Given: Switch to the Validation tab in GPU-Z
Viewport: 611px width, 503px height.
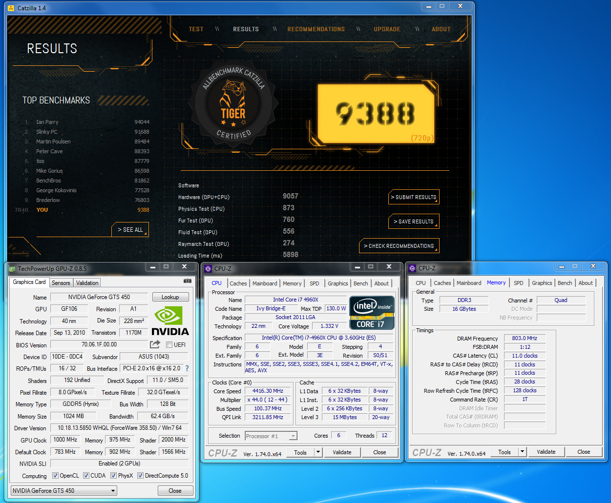Looking at the screenshot, I should pos(87,283).
